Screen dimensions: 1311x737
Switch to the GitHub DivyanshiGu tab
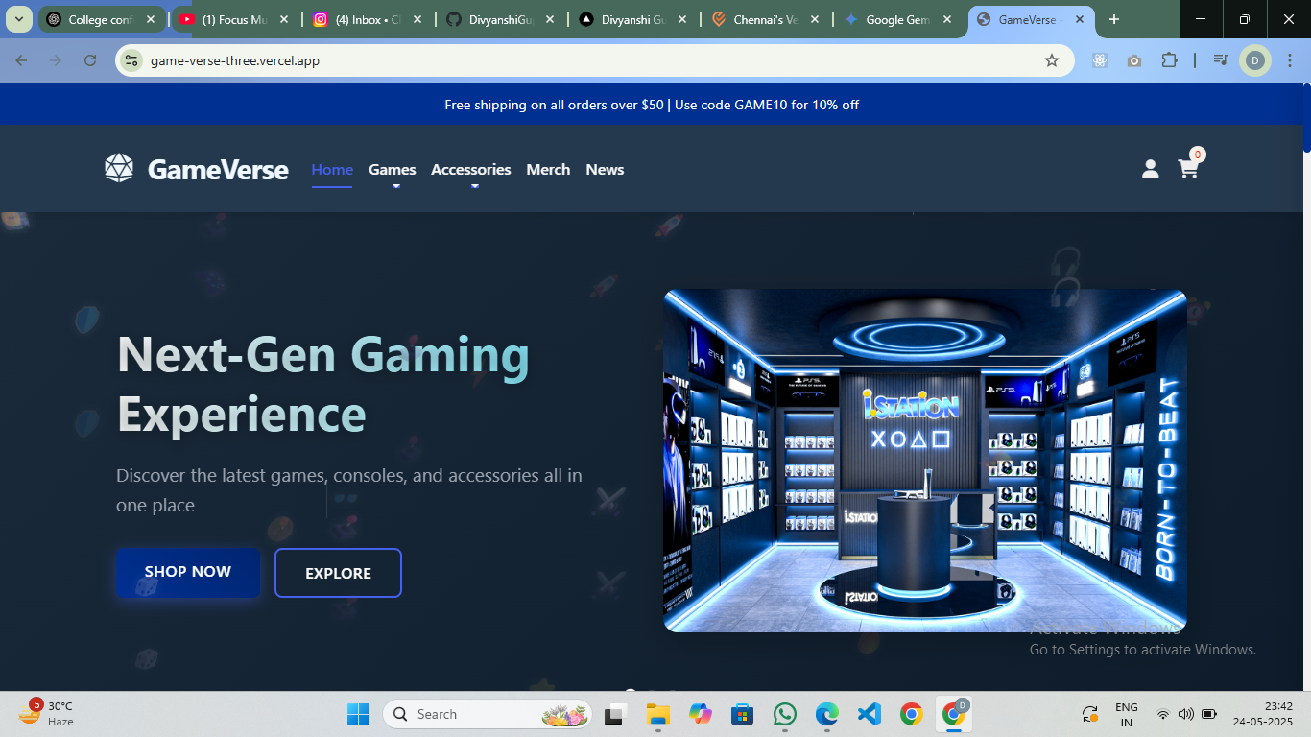point(500,19)
